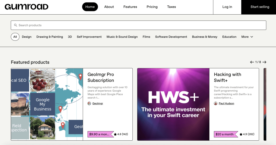This screenshot has height=145, width=276.
Task: Select the Education category
Action: pyautogui.click(x=229, y=37)
